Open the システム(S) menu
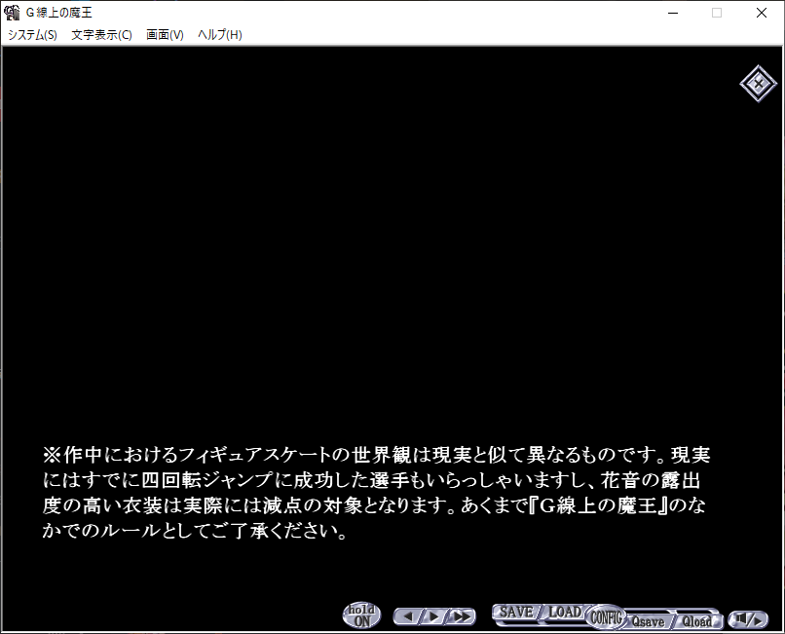Screen dimensions: 785x634 32,34
